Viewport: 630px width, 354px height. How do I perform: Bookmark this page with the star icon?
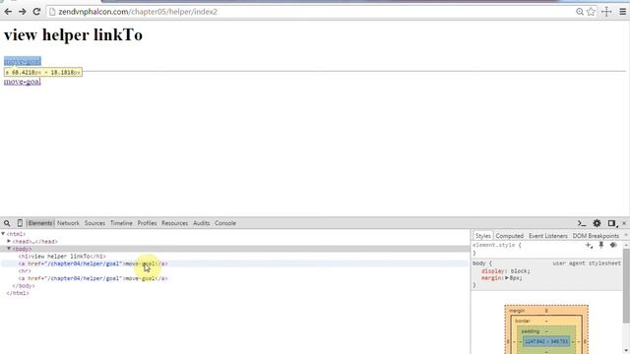[x=591, y=12]
